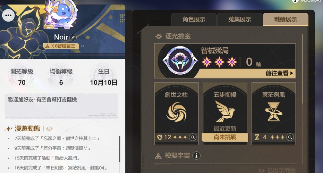
Task: Click the signature text box 歡迎加好友
Action: click(x=62, y=106)
